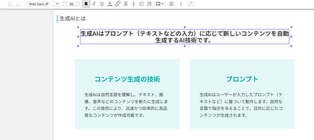Click the fill color bucket icon
This screenshot has height=140, width=314.
pyautogui.click(x=10, y=4)
